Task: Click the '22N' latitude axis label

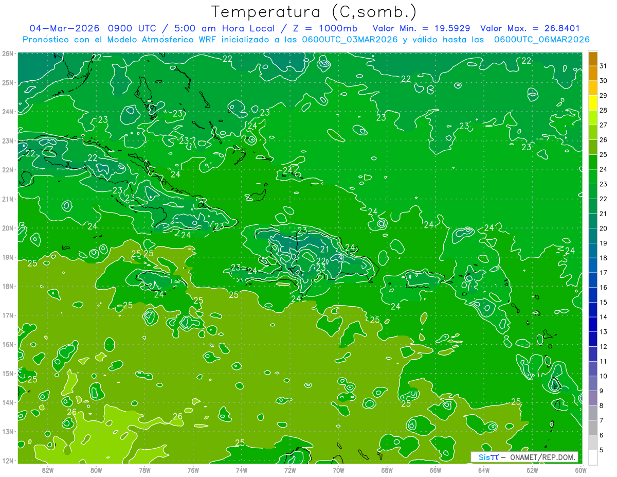Action: tap(8, 170)
